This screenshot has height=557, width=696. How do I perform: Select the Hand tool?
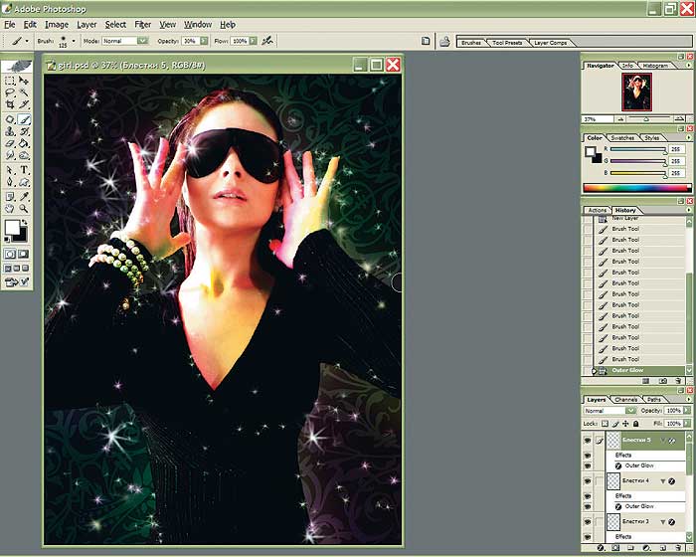click(10, 208)
